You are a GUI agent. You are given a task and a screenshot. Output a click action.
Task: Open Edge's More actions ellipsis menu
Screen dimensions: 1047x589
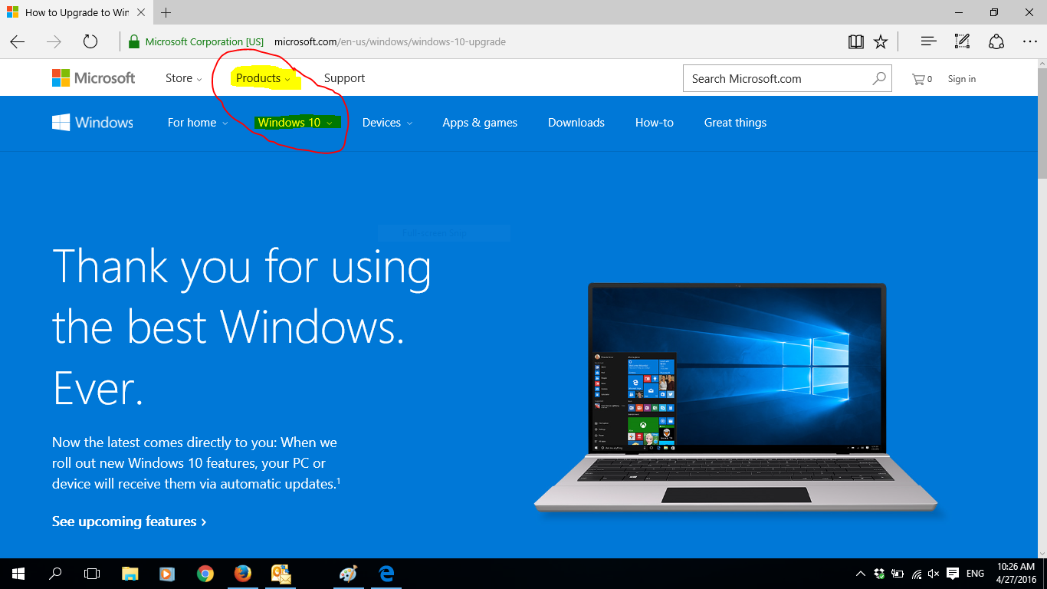coord(1029,41)
